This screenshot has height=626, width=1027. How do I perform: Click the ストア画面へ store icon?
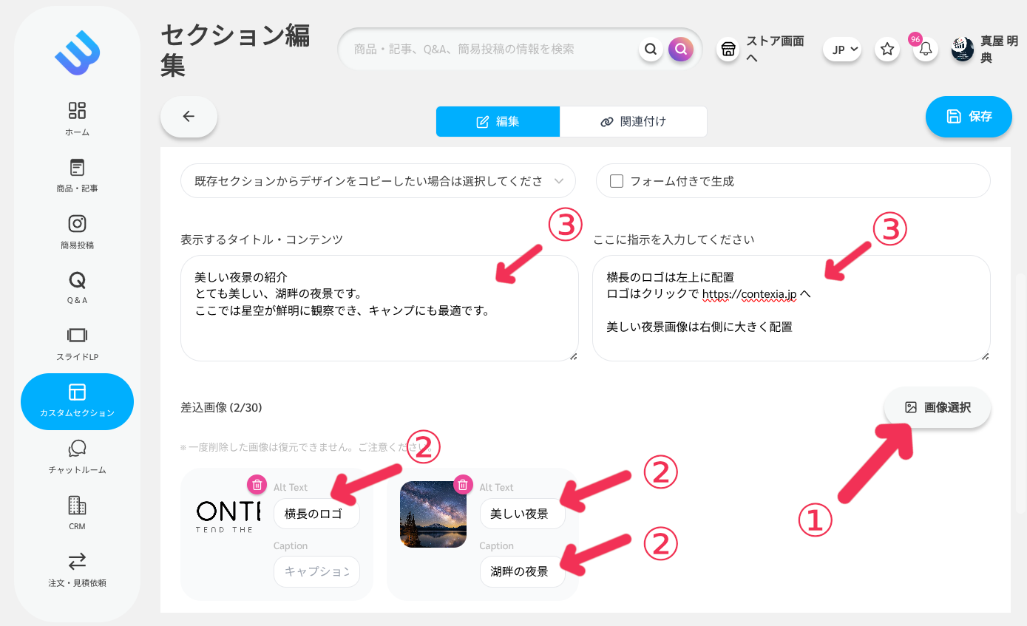728,48
